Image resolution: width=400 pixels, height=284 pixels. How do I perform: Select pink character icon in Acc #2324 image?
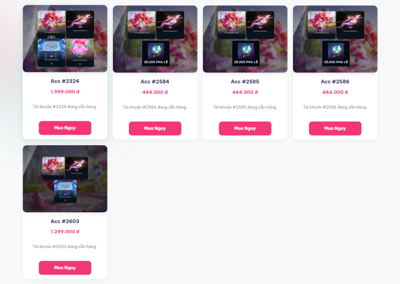click(x=80, y=53)
